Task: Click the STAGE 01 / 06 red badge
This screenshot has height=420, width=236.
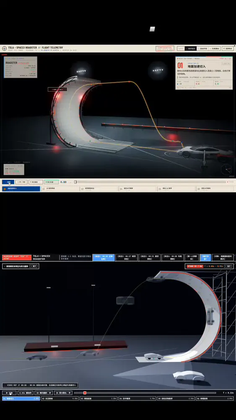Action: [194, 266]
